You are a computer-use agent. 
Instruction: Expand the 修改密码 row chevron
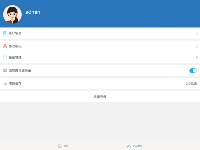(197, 46)
